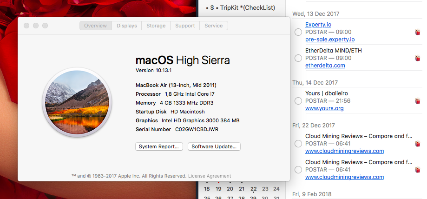The height and width of the screenshot is (199, 427).
Task: Open first www.cloudminingreviews.com link
Action: tap(344, 151)
